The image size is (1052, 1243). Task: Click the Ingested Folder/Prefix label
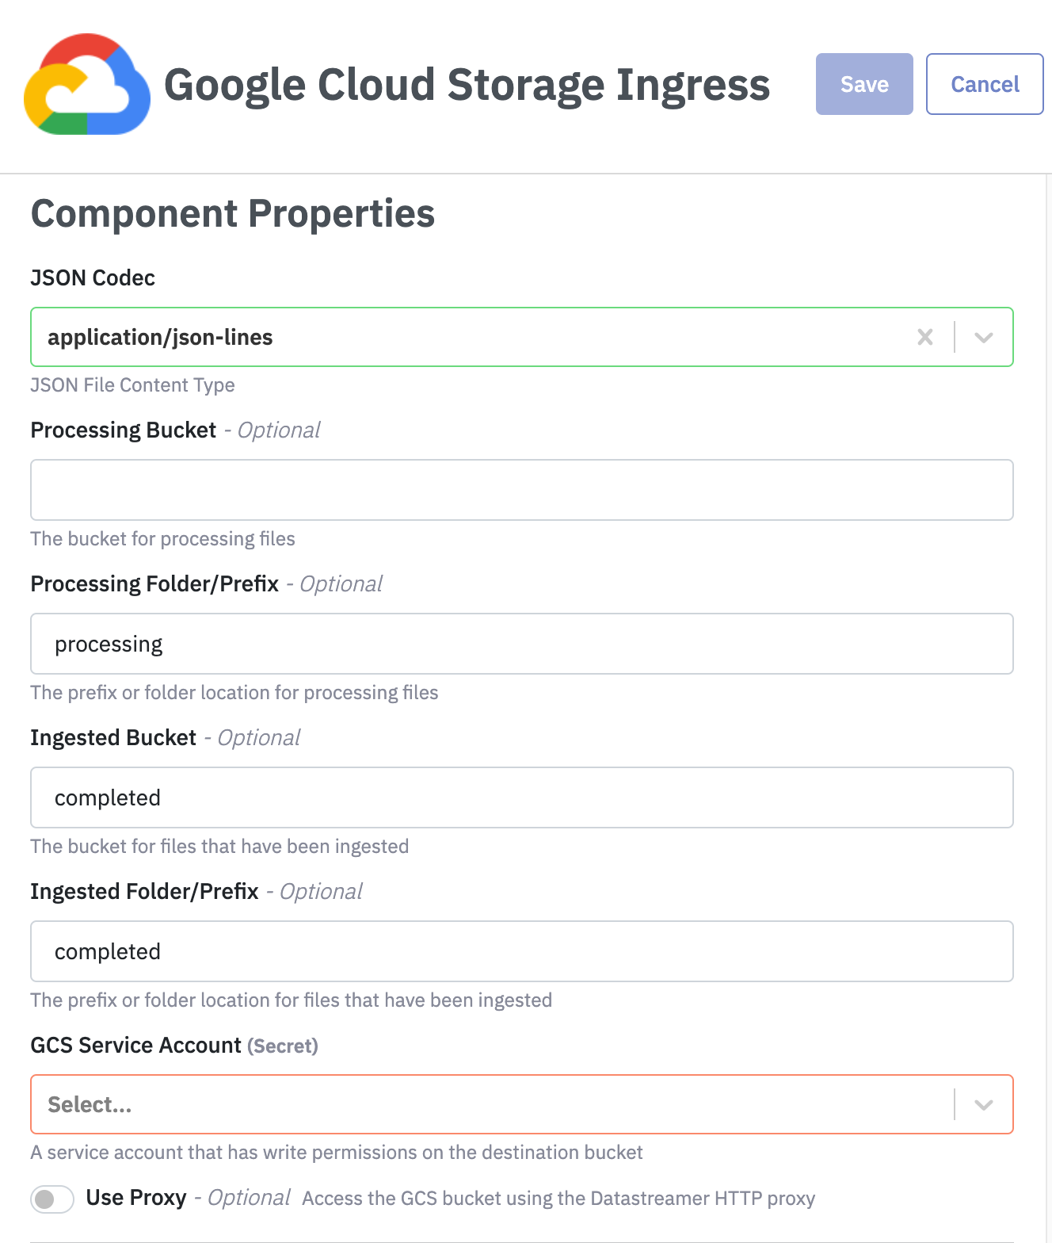pos(144,892)
